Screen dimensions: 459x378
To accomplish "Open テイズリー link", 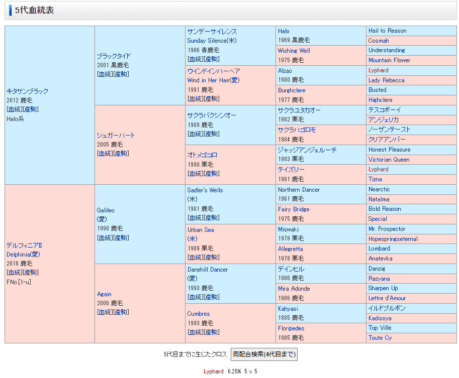I will pos(291,170).
